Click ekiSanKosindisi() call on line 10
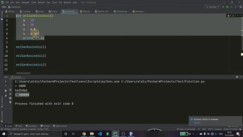Image resolution: width=243 pixels, height=137 pixels. click(31, 56)
